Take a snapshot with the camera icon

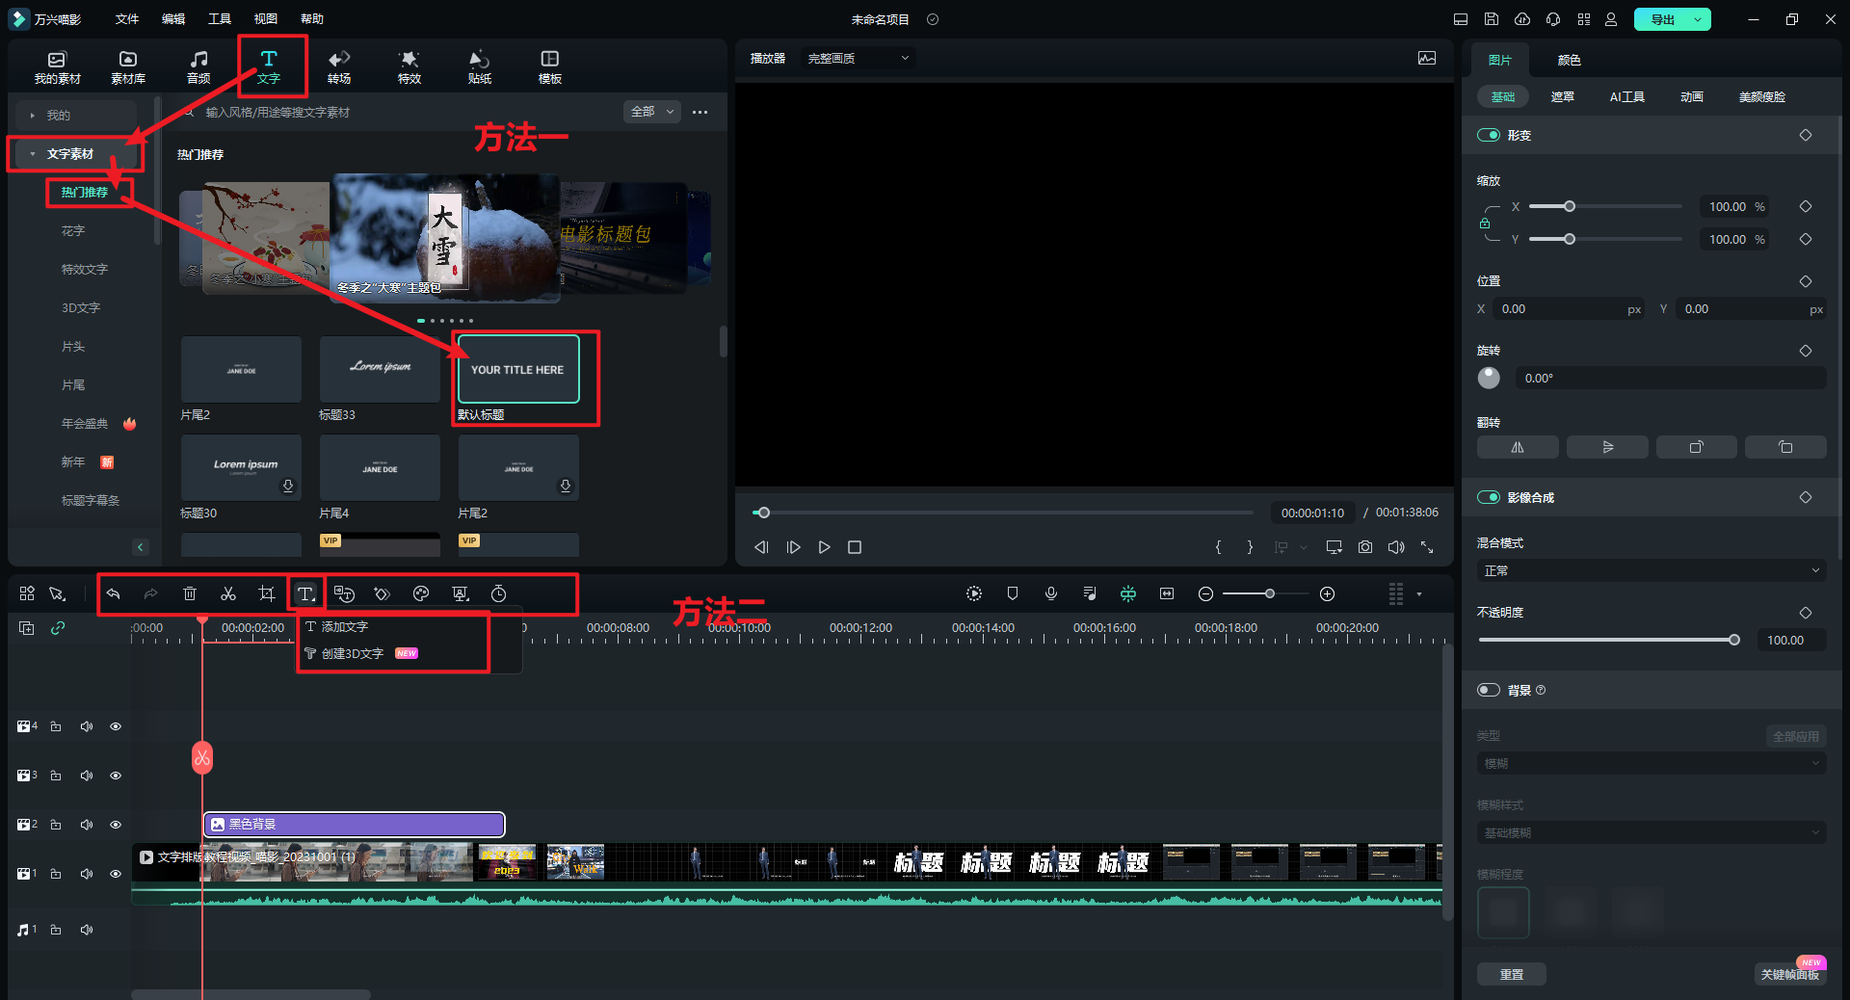(x=1365, y=547)
